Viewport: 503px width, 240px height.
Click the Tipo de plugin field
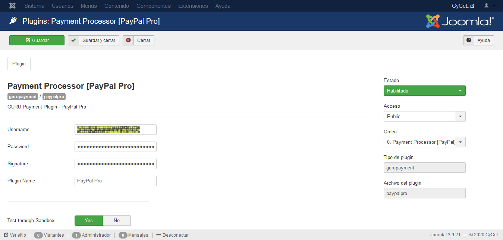pos(425,168)
